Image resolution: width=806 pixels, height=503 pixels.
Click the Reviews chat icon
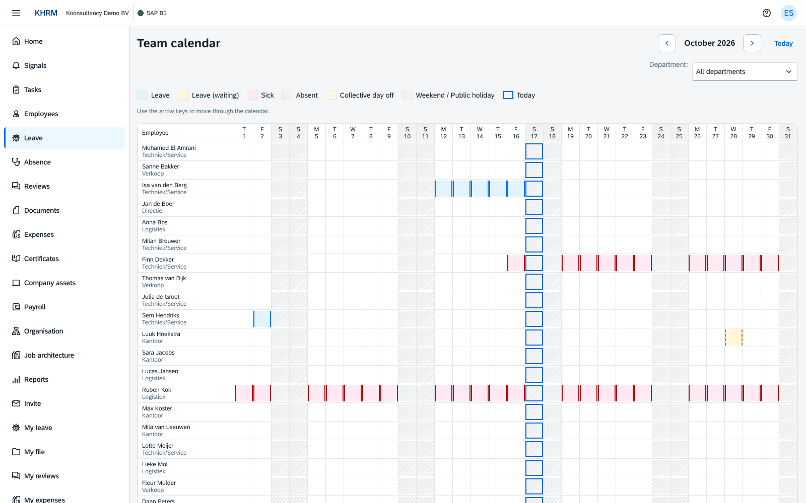[x=16, y=186]
